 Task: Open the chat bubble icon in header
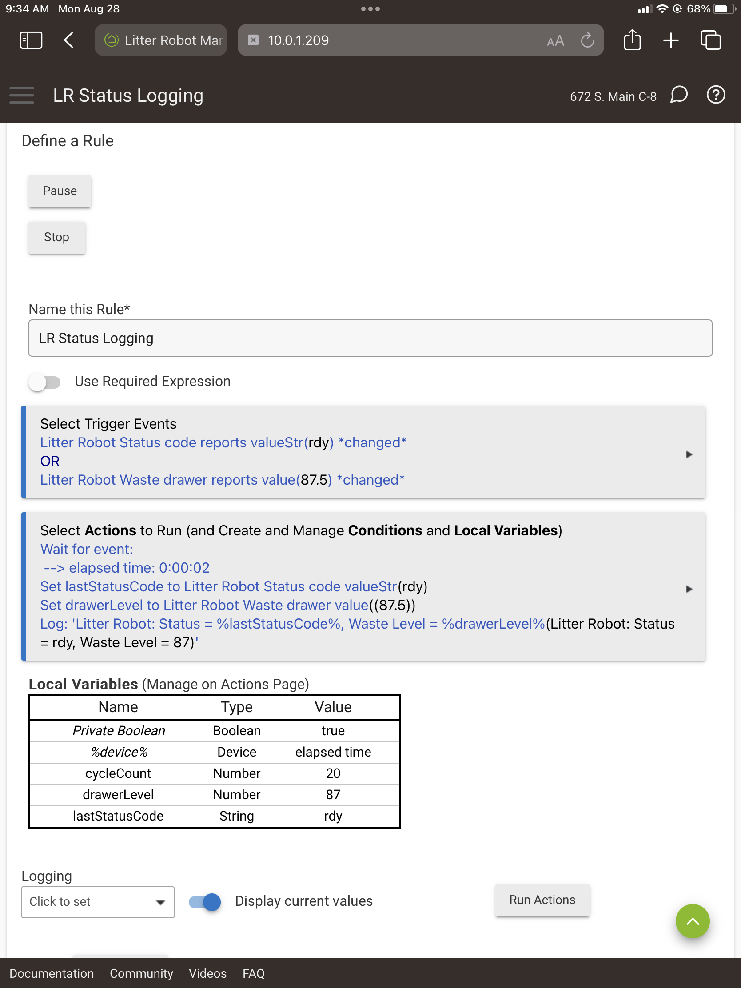[x=679, y=95]
